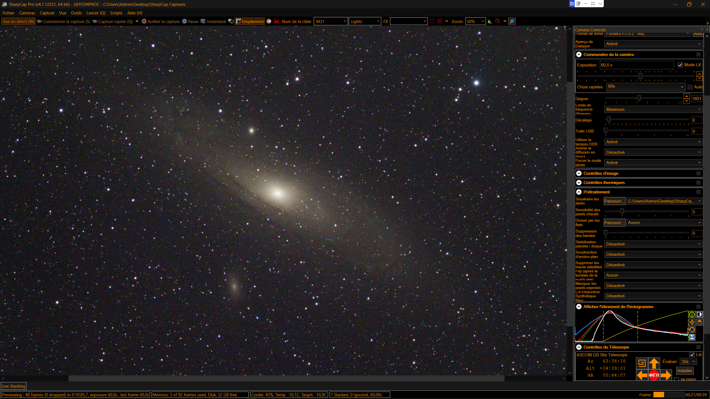The image size is (710, 399).
Task: Click the padlock icon beside histogram
Action: coord(699,322)
